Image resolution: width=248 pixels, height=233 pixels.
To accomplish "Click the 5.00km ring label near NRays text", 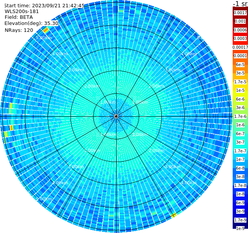I will 44,38.
